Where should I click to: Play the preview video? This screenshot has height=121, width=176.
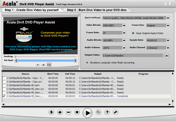pyautogui.click(x=38, y=65)
